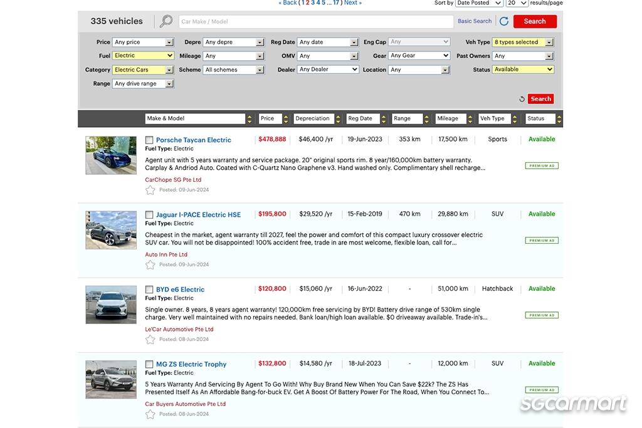Click the red Search button at top
The width and height of the screenshot is (642, 428).
pos(534,21)
